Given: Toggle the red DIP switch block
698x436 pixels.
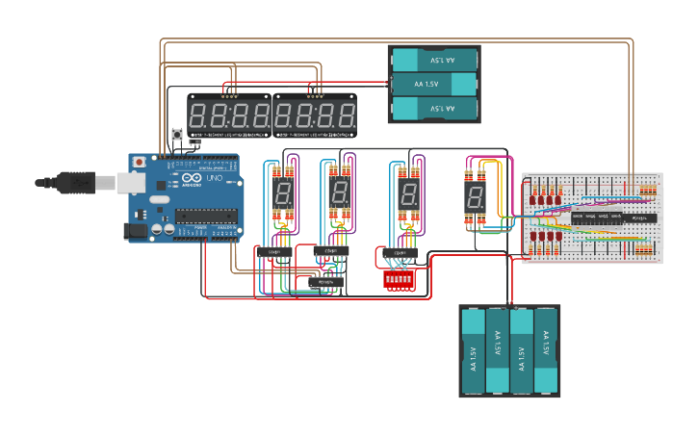Looking at the screenshot, I should [x=399, y=280].
